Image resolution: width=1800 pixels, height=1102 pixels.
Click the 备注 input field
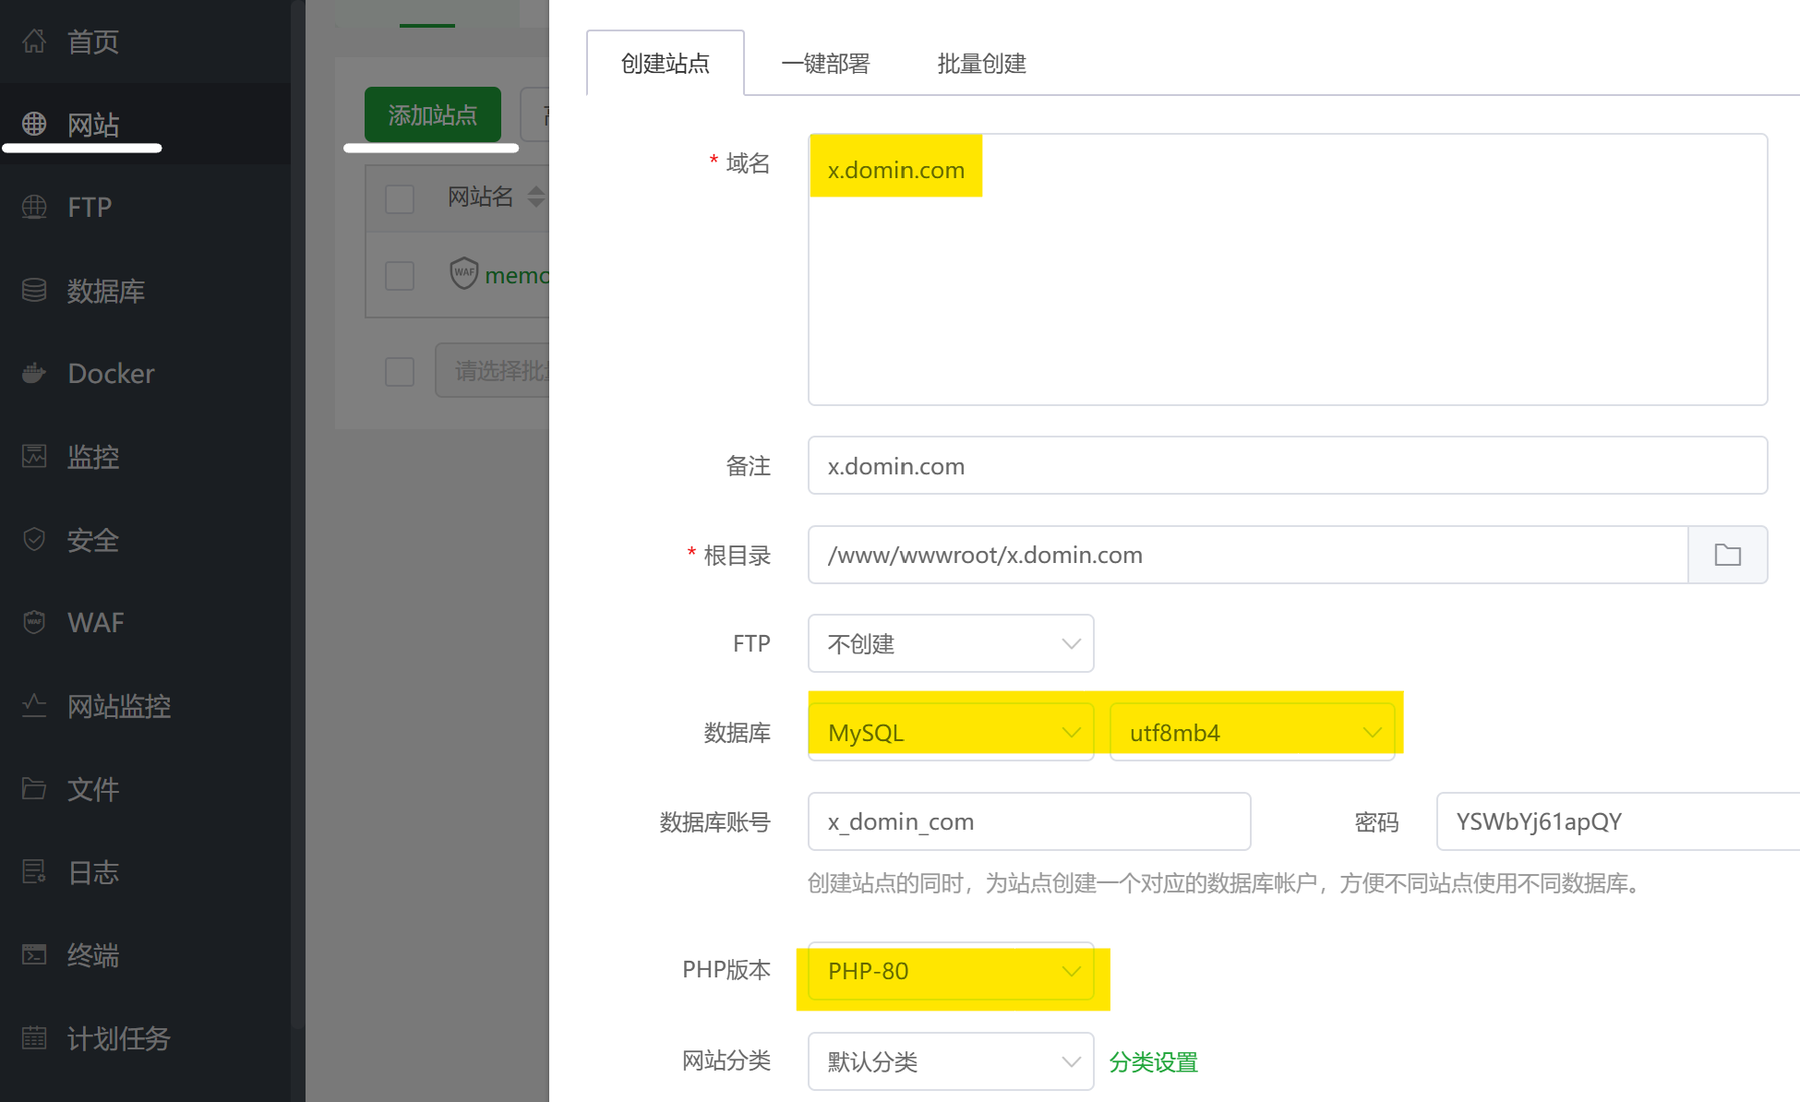(x=1288, y=465)
